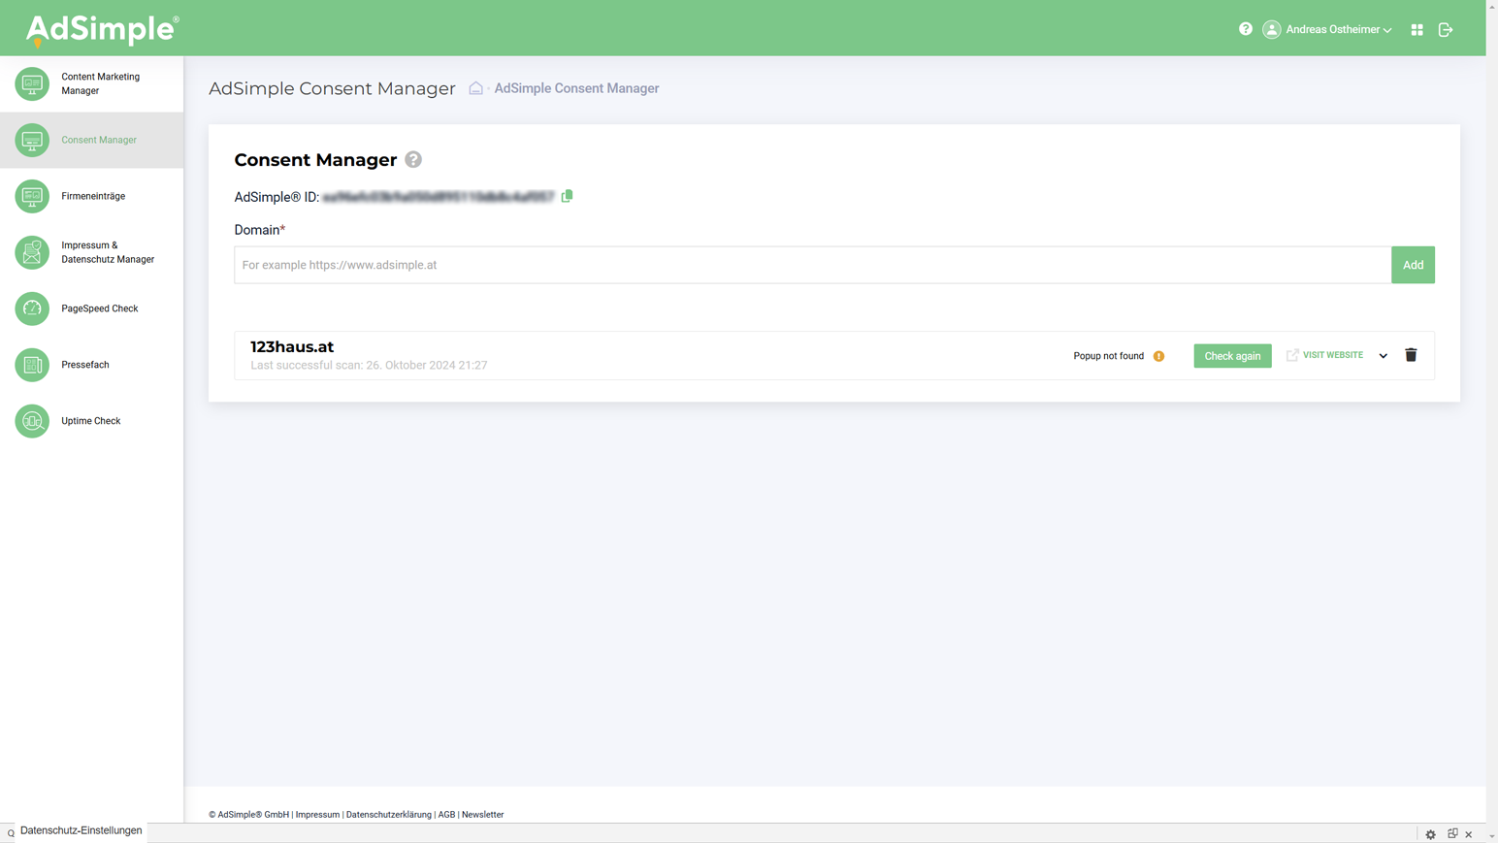Click the PageSpeed Check sidebar icon
This screenshot has height=843, width=1498.
click(x=32, y=308)
